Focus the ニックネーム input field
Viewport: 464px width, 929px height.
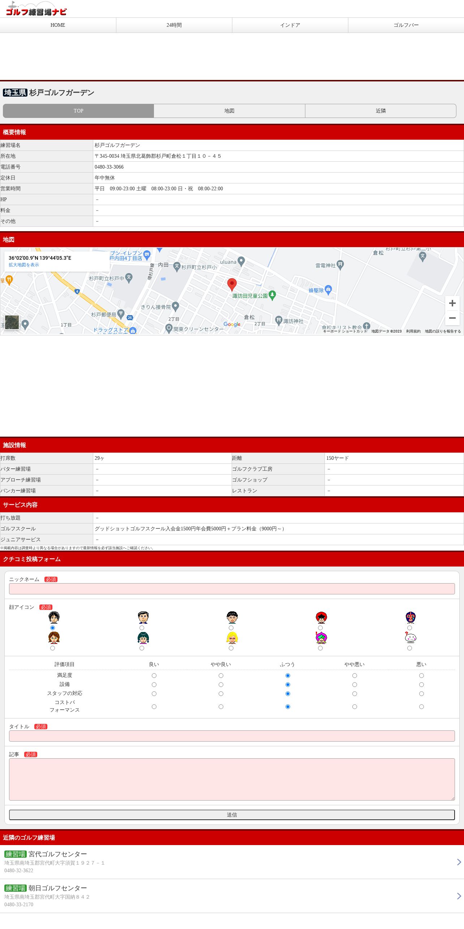(x=232, y=589)
